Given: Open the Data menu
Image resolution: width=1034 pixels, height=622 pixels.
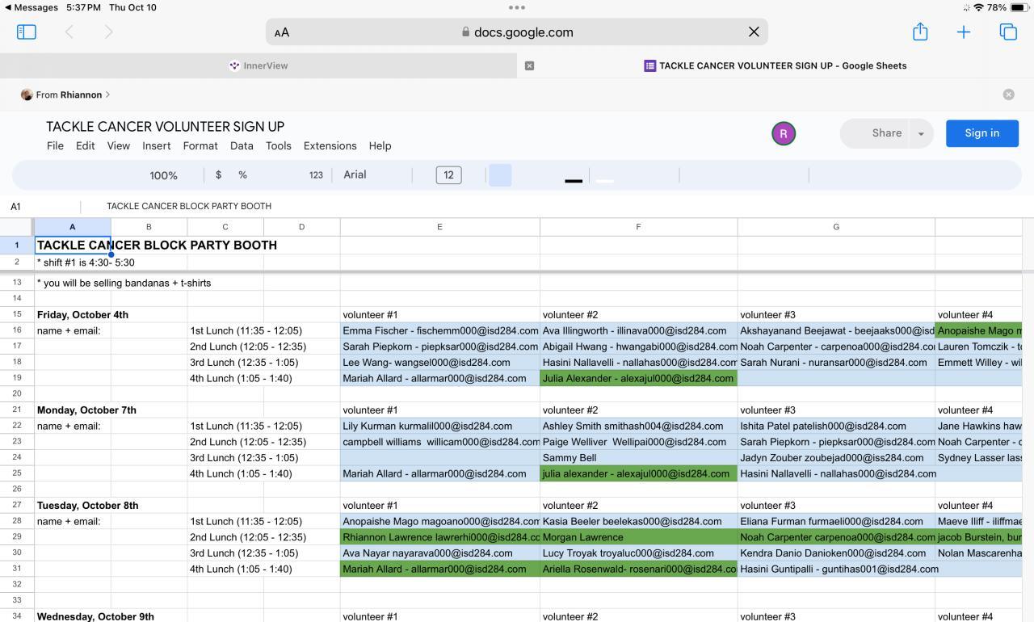Looking at the screenshot, I should click(x=242, y=145).
